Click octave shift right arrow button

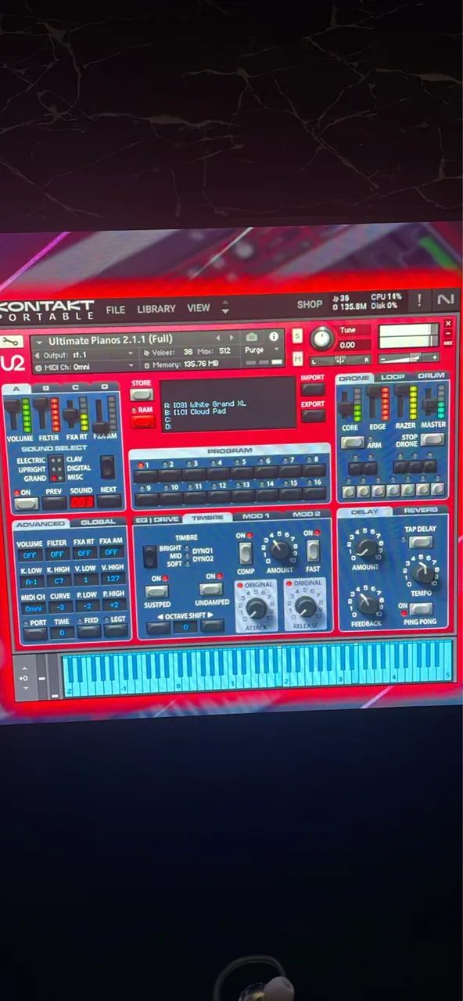(211, 626)
